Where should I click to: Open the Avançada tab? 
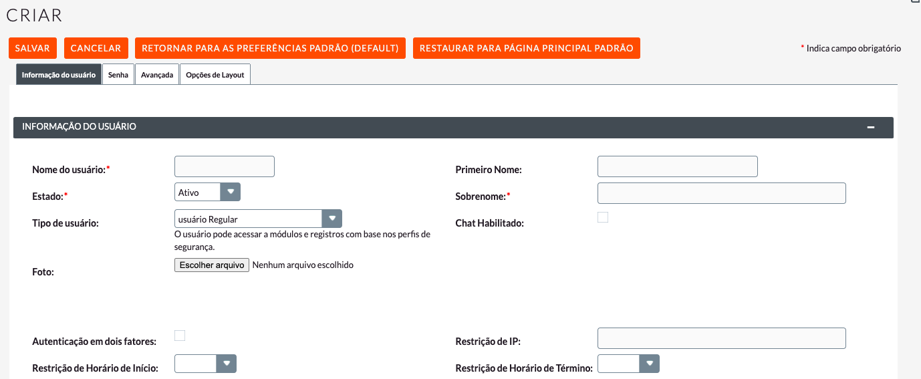point(157,75)
